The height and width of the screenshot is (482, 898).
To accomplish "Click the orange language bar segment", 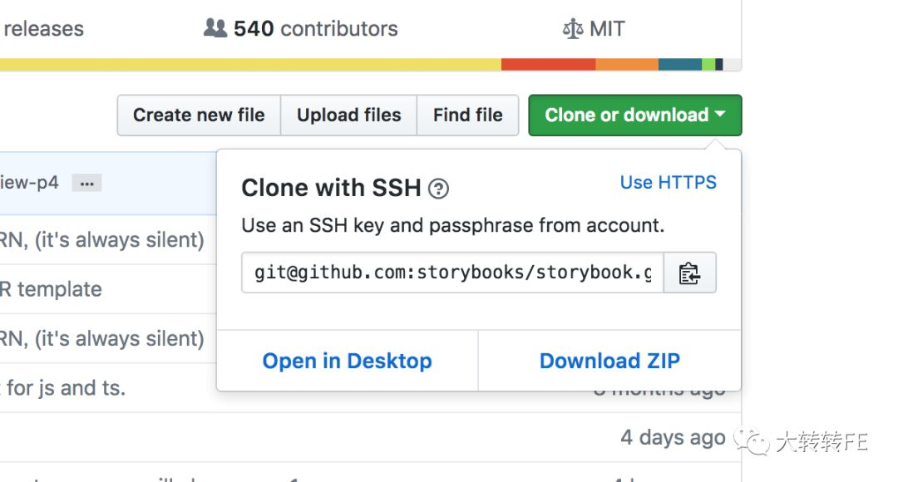I will click(627, 64).
